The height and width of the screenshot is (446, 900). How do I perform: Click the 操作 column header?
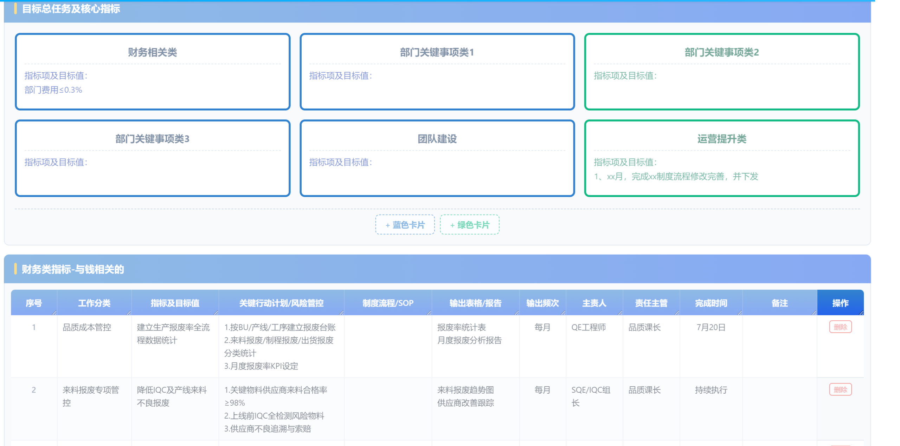point(840,303)
